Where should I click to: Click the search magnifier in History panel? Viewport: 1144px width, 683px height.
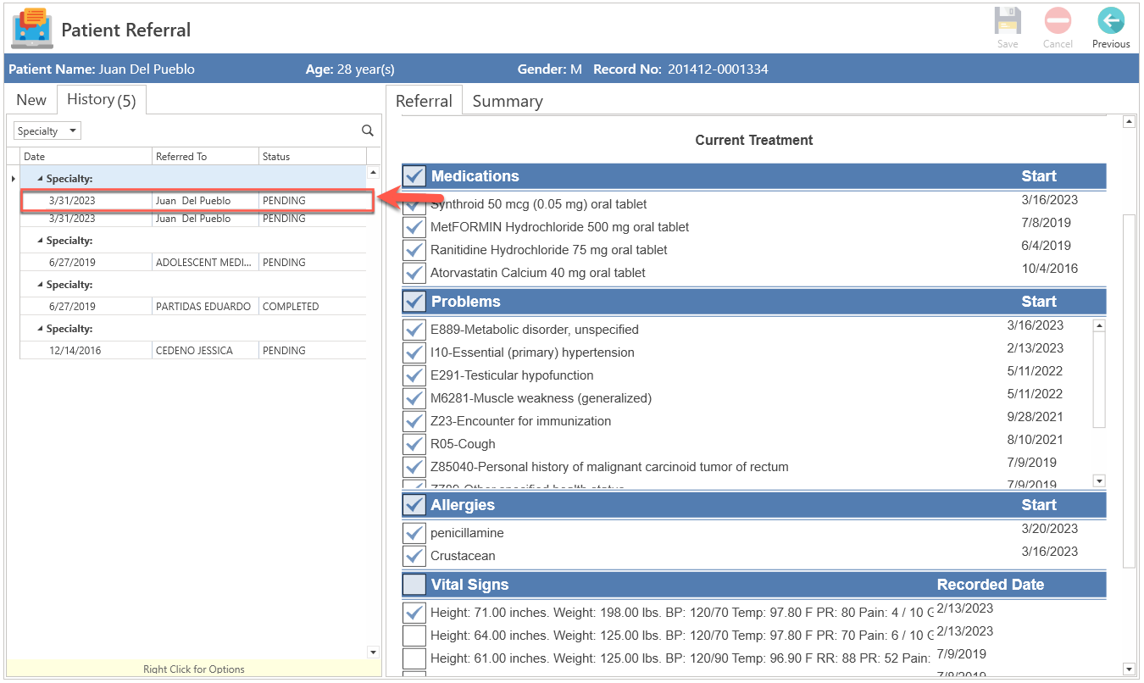pyautogui.click(x=368, y=130)
